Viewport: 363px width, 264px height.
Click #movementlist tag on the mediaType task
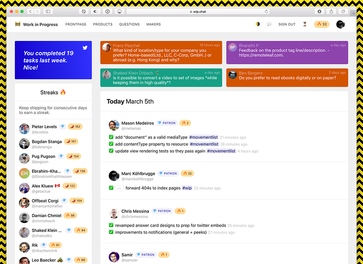point(204,137)
